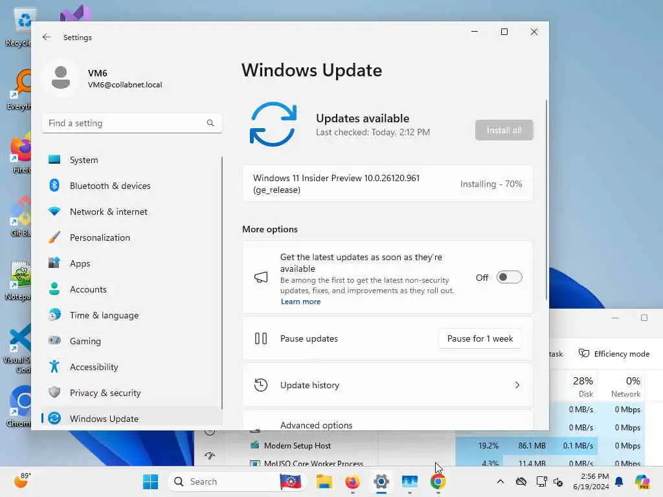Open the Copilot preview icon in taskbar
Image resolution: width=663 pixels, height=497 pixels.
(x=642, y=481)
